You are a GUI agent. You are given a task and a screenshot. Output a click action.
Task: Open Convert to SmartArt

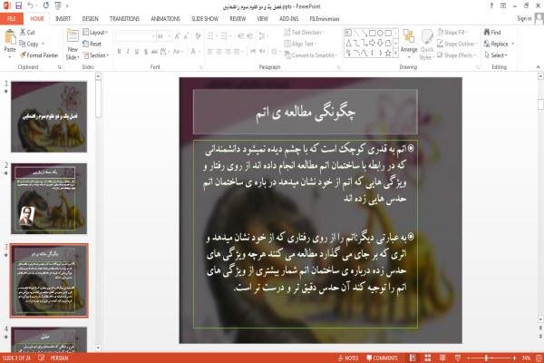click(x=310, y=55)
